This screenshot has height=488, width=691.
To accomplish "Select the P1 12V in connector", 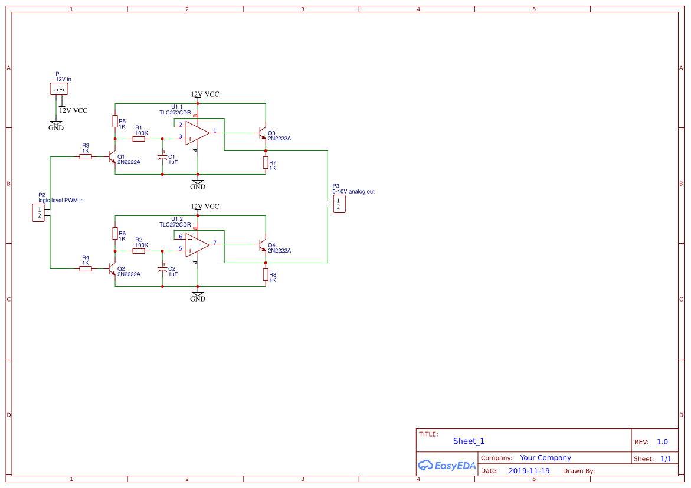I will [59, 89].
